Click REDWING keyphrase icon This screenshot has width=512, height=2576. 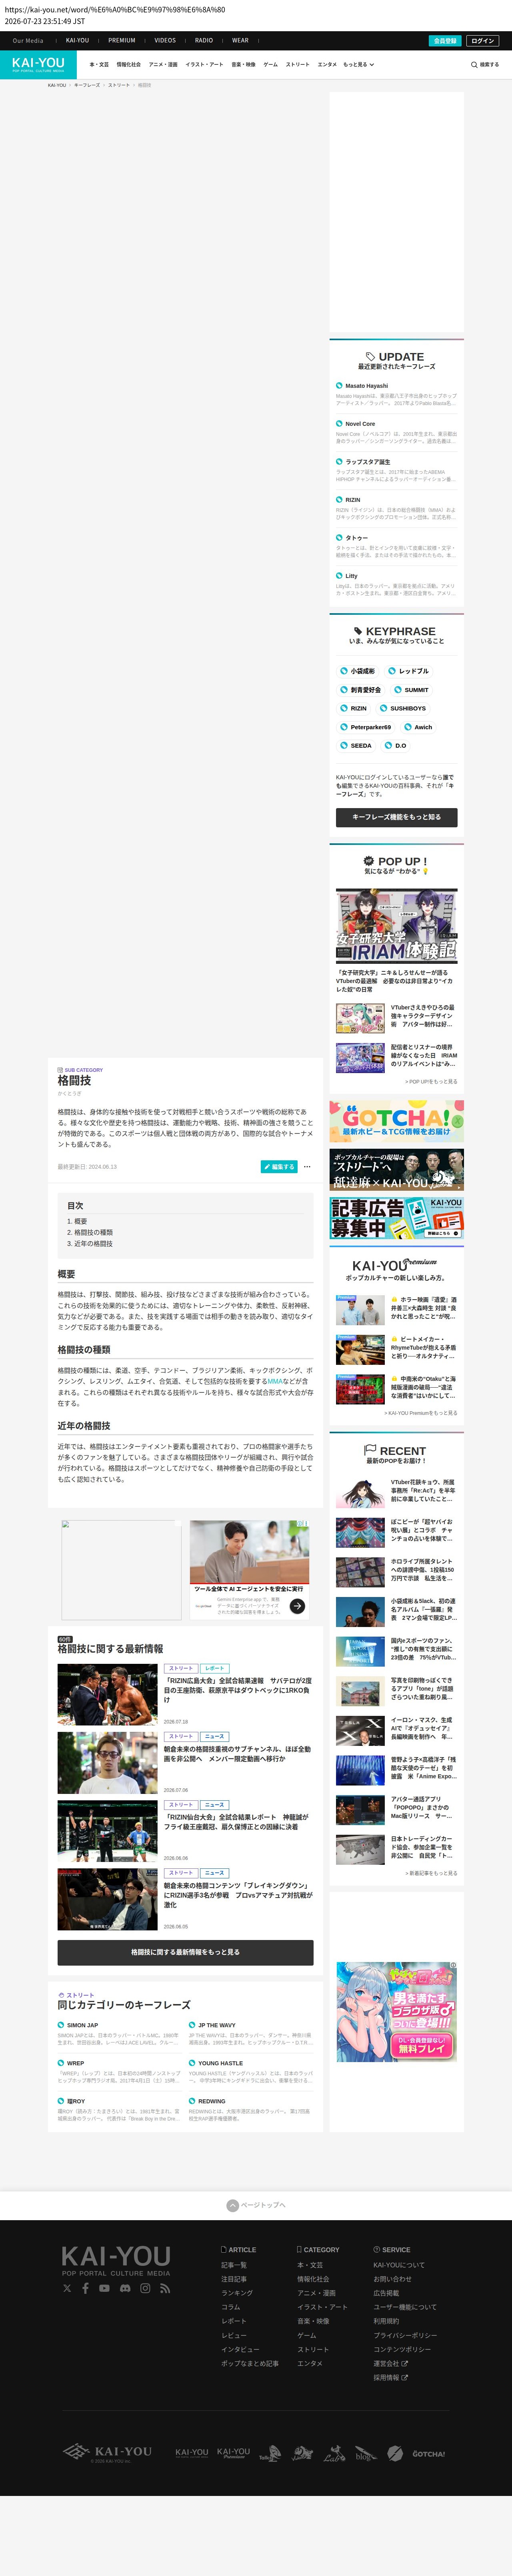click(192, 2101)
